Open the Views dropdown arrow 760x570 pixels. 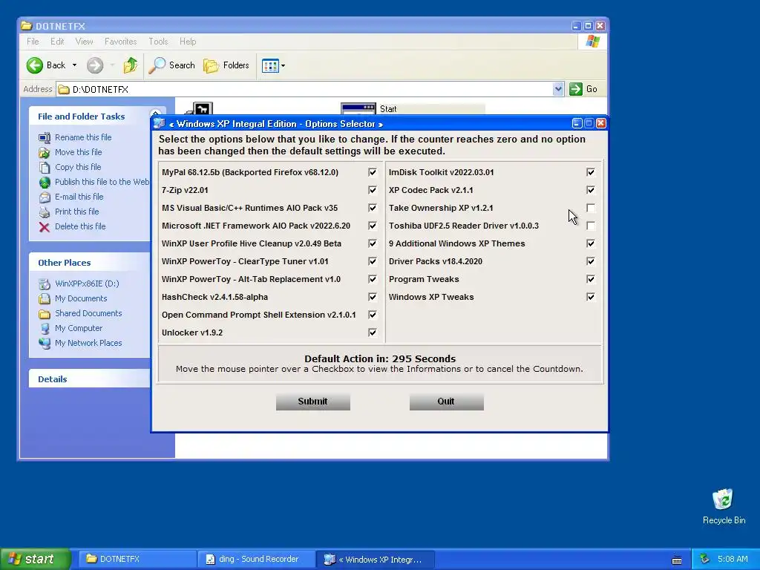tap(283, 66)
